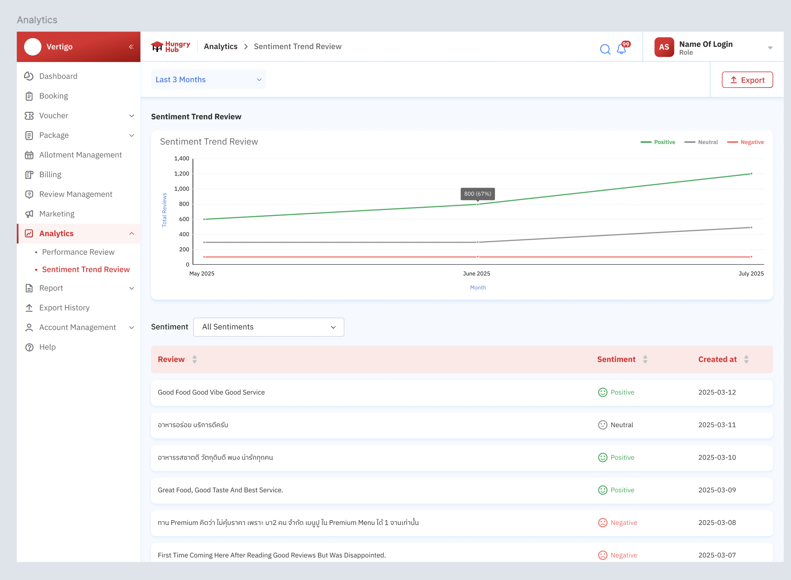The image size is (791, 580).
Task: Click the Marketing megaphone icon
Action: click(29, 214)
